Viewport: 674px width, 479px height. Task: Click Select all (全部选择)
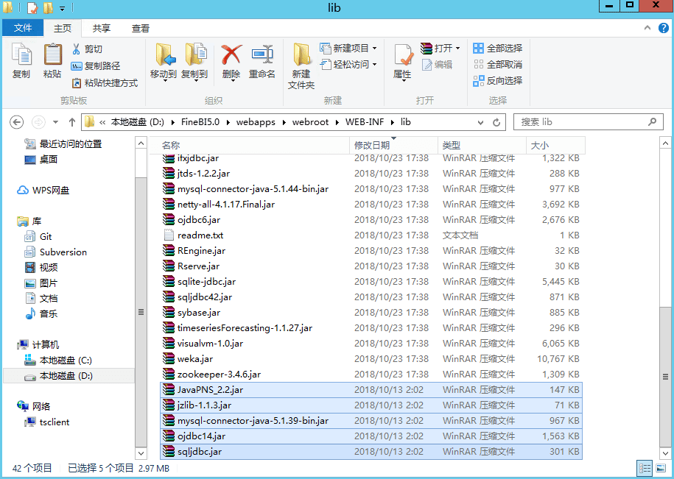pyautogui.click(x=498, y=48)
